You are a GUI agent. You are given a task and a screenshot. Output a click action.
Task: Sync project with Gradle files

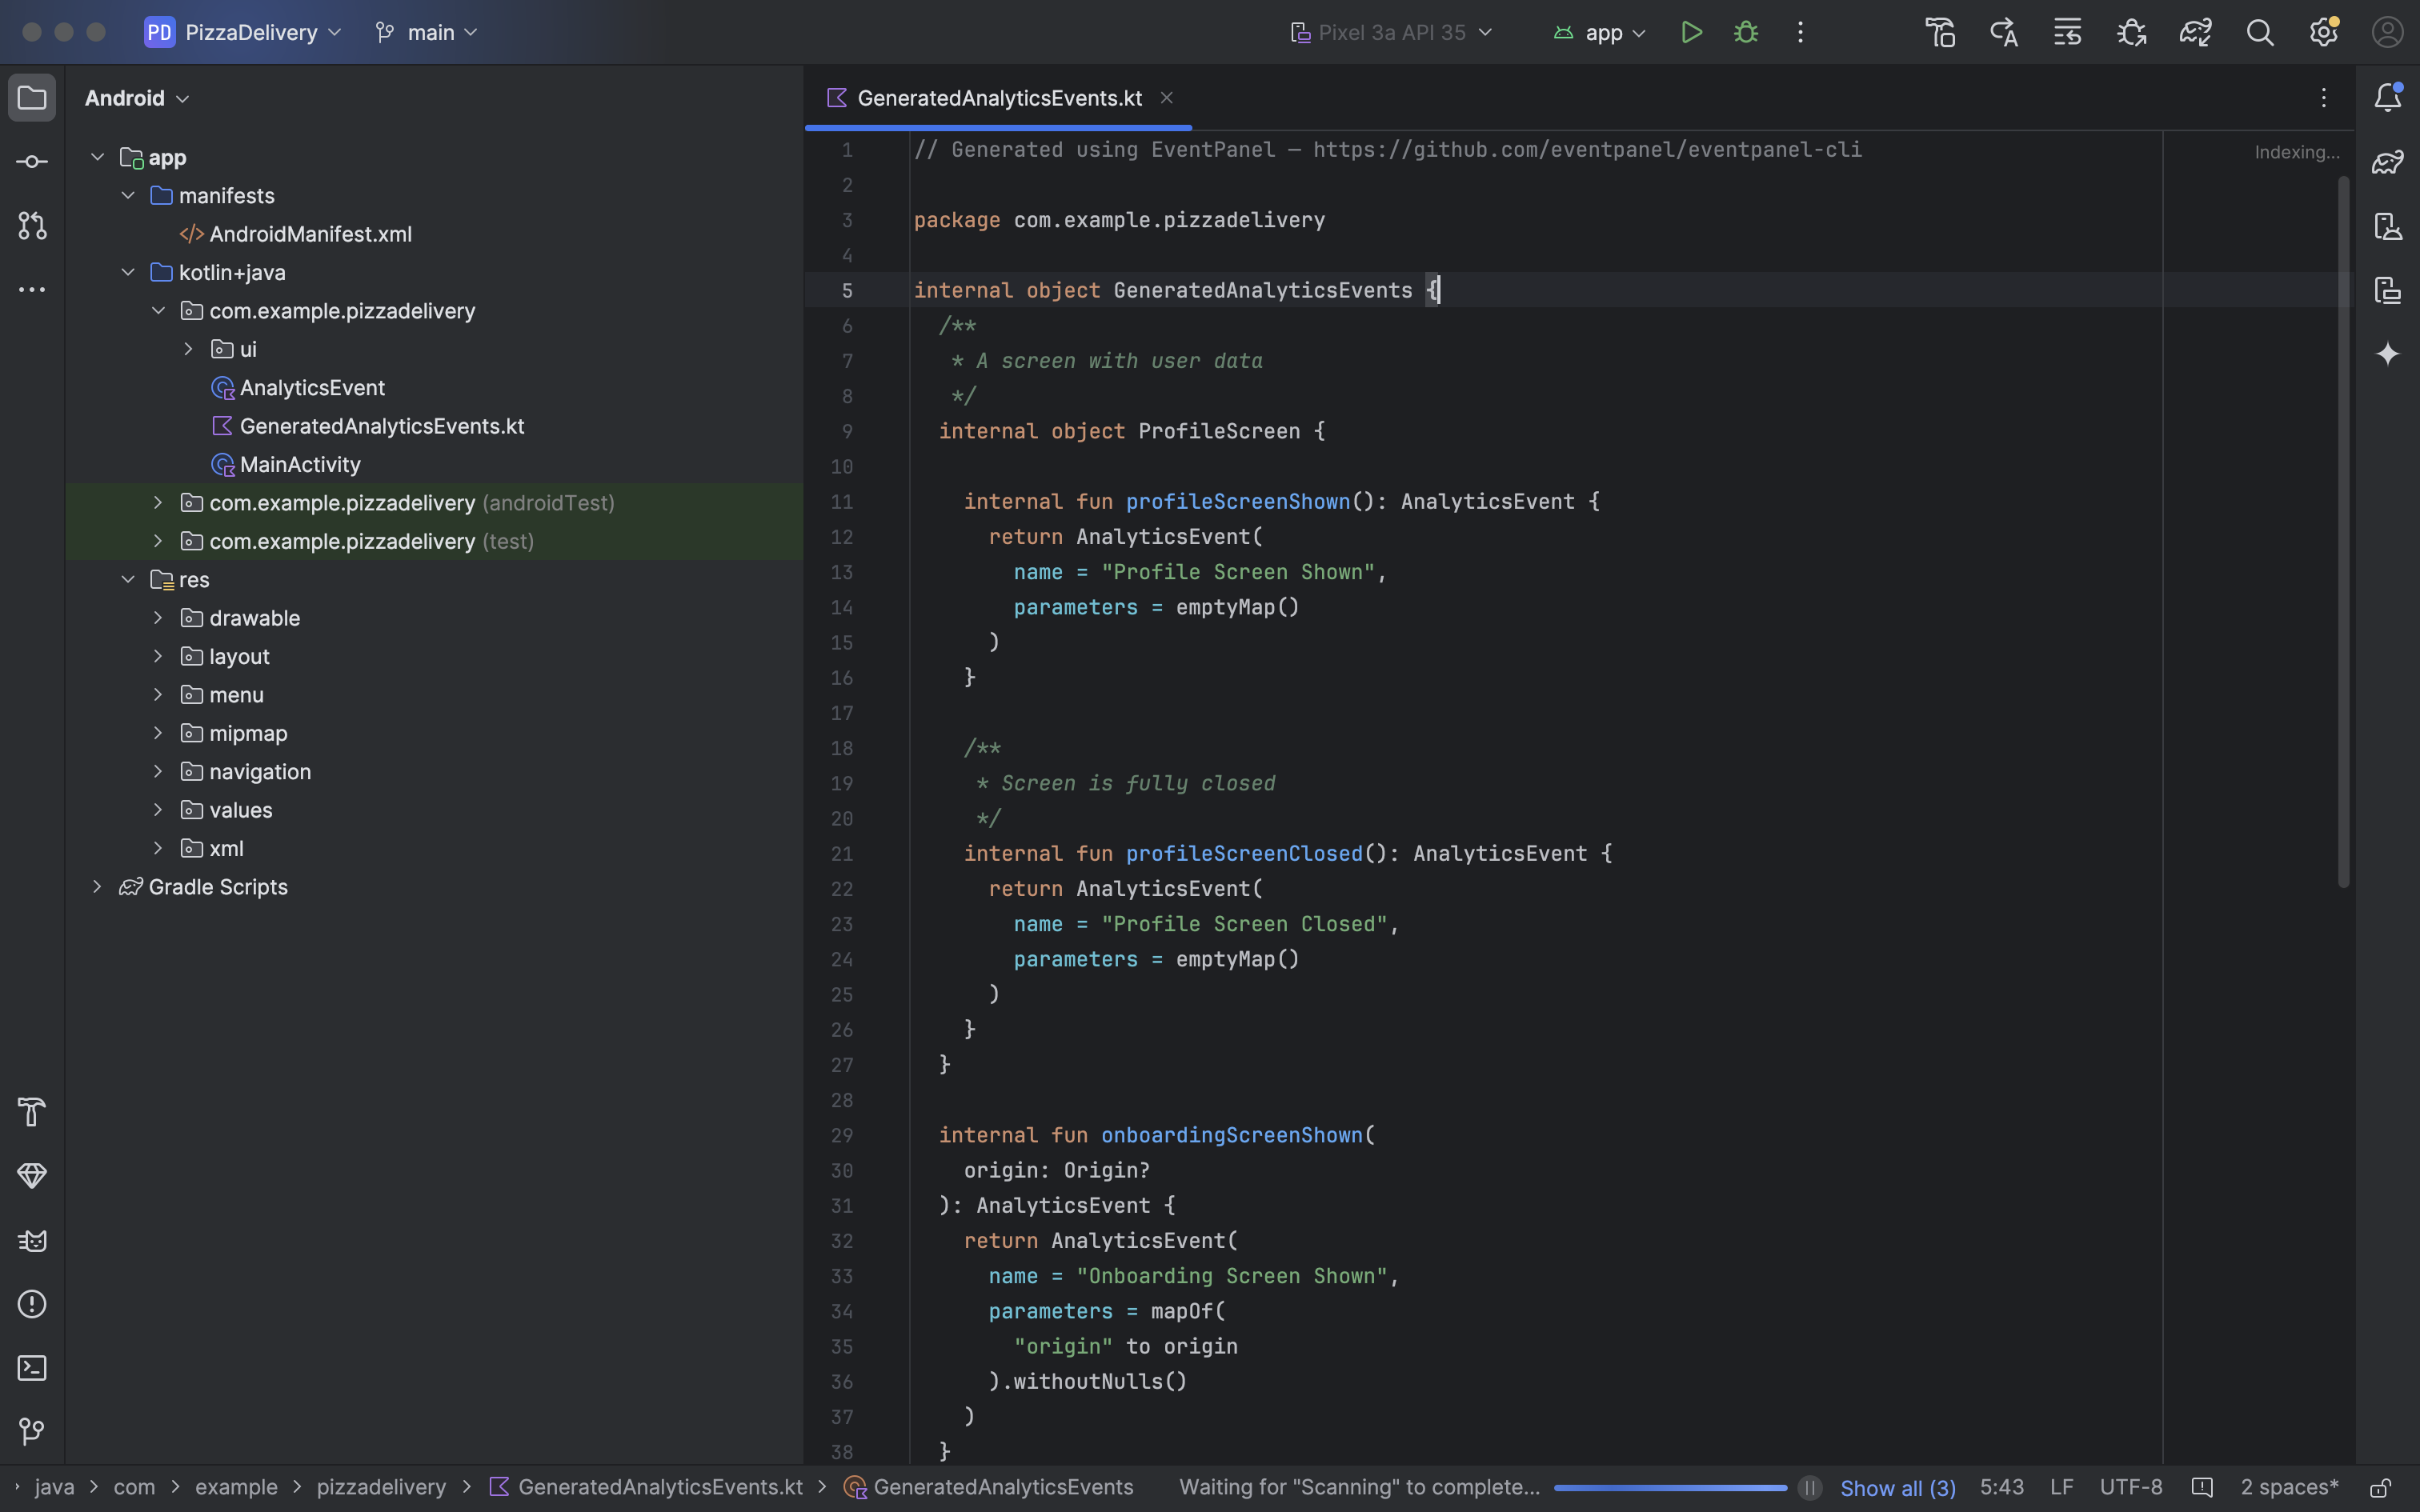click(x=2196, y=33)
